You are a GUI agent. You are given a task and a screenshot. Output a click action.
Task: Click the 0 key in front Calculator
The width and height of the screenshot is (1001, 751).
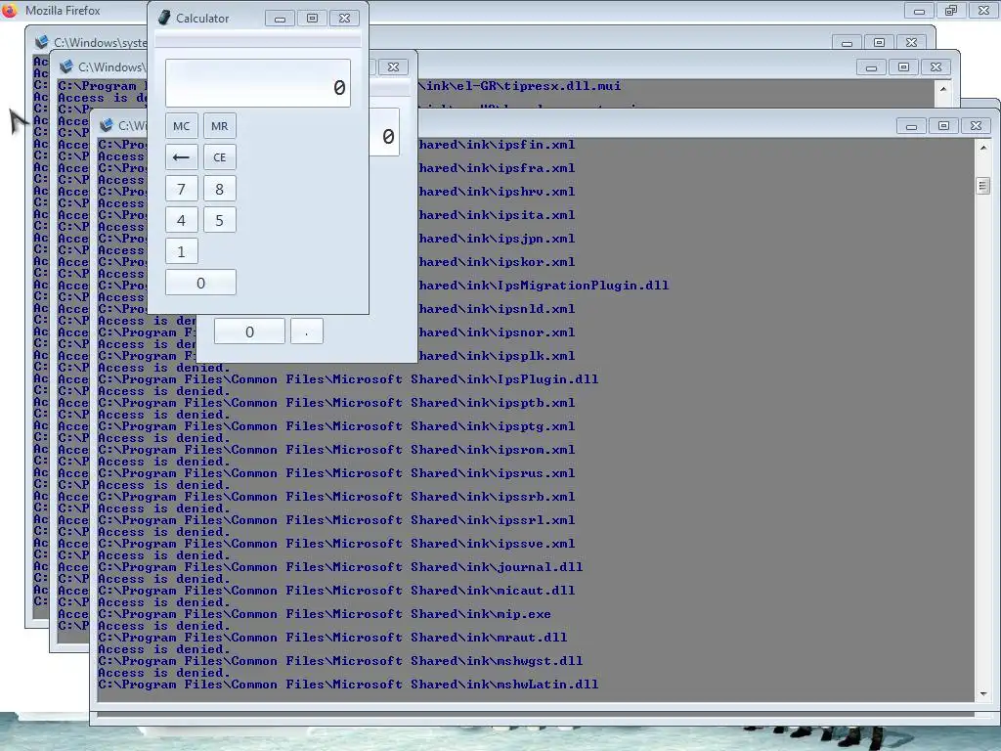point(200,283)
